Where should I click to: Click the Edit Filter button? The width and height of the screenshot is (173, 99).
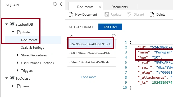tap(110, 27)
